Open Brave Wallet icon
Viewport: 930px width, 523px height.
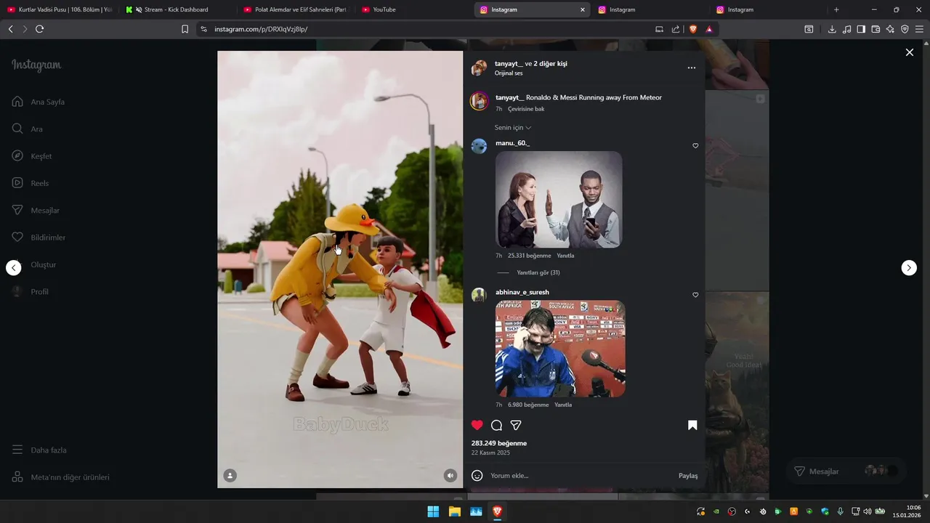(876, 29)
